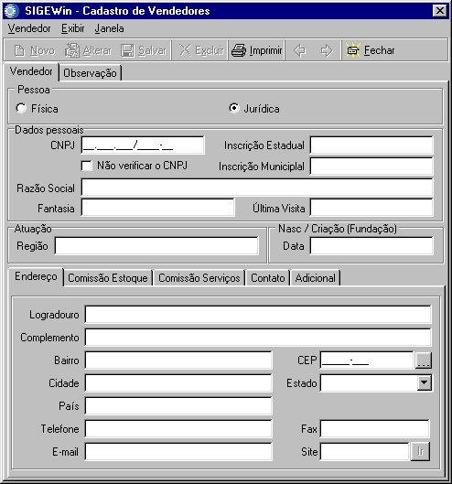The width and height of the screenshot is (452, 484).
Task: Open the CEP lookup ellipsis button
Action: pyautogui.click(x=424, y=360)
